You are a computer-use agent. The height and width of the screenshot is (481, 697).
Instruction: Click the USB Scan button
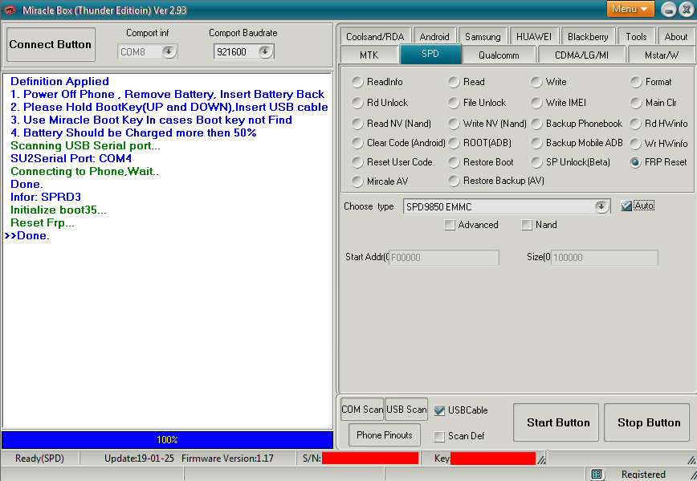tap(406, 409)
